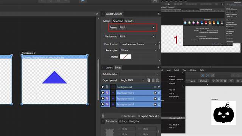Click the page icon on background slice
Screen dimensions: 242x136
(x=107, y=87)
